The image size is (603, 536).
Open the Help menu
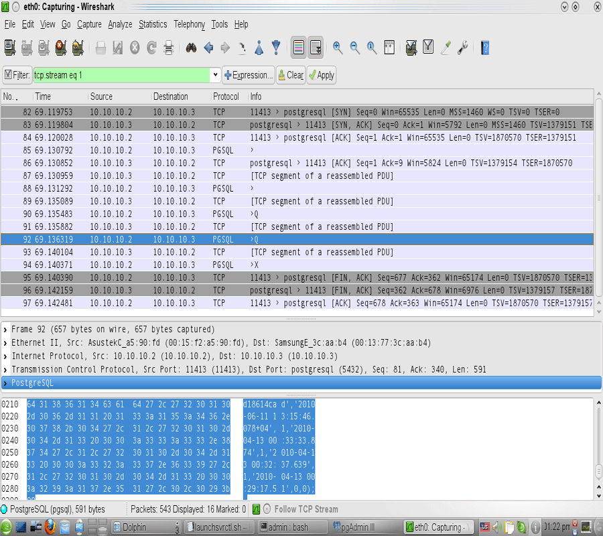241,24
